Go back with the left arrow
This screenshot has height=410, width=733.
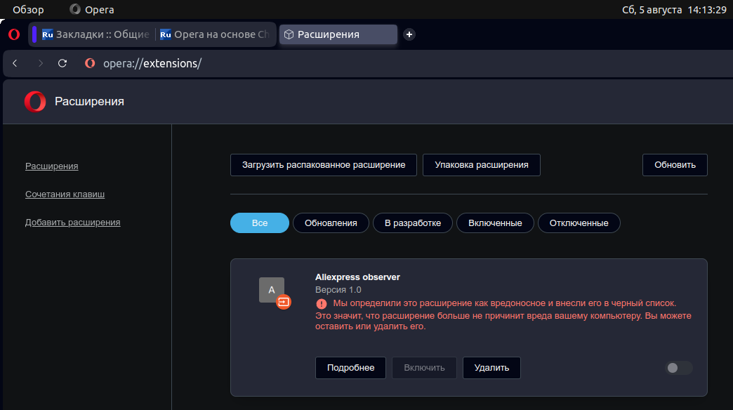[15, 63]
